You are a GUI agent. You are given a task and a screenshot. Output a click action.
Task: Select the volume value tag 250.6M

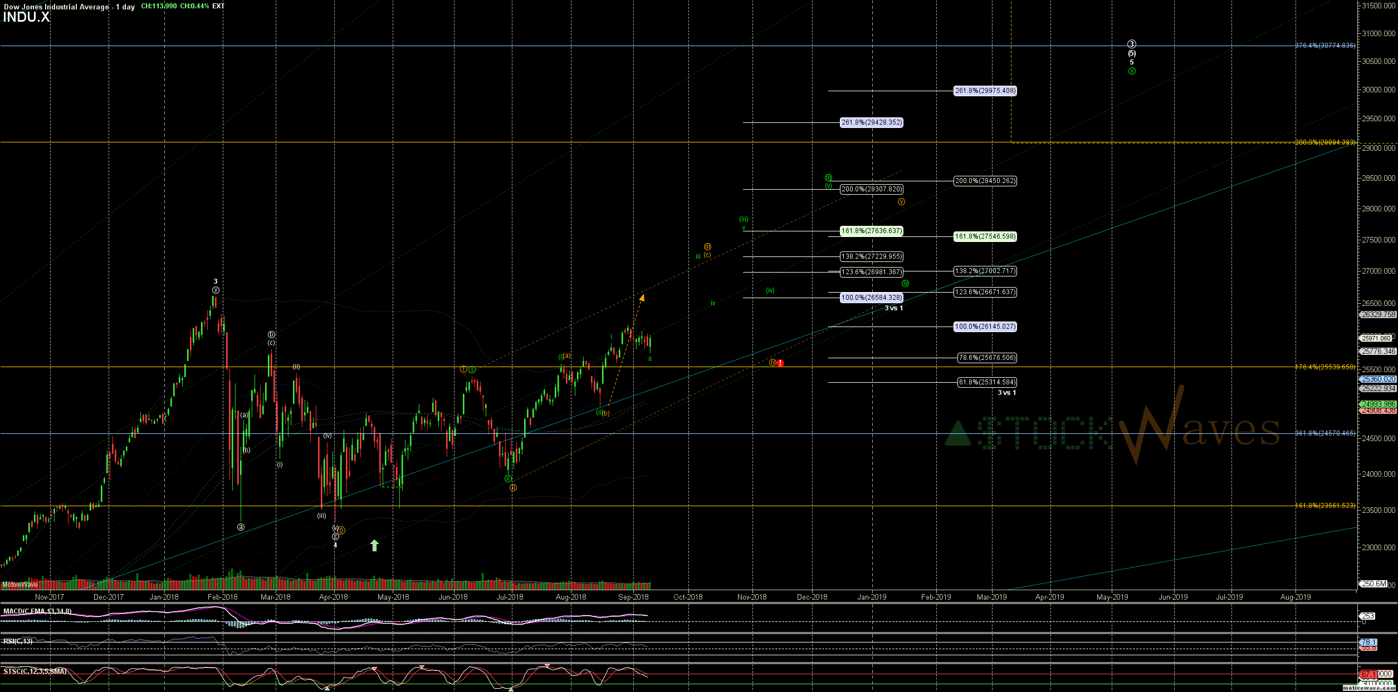tap(1373, 584)
